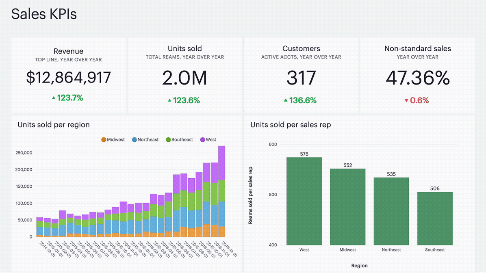
Task: Click the "2016-12-01" x-axis date label
Action: (229, 249)
